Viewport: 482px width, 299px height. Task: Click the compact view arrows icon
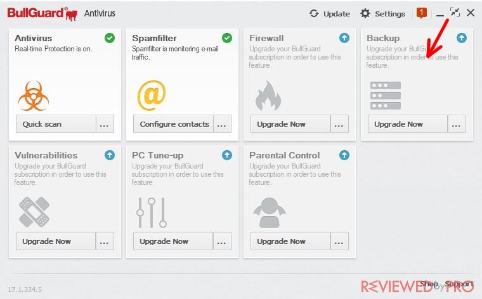455,12
